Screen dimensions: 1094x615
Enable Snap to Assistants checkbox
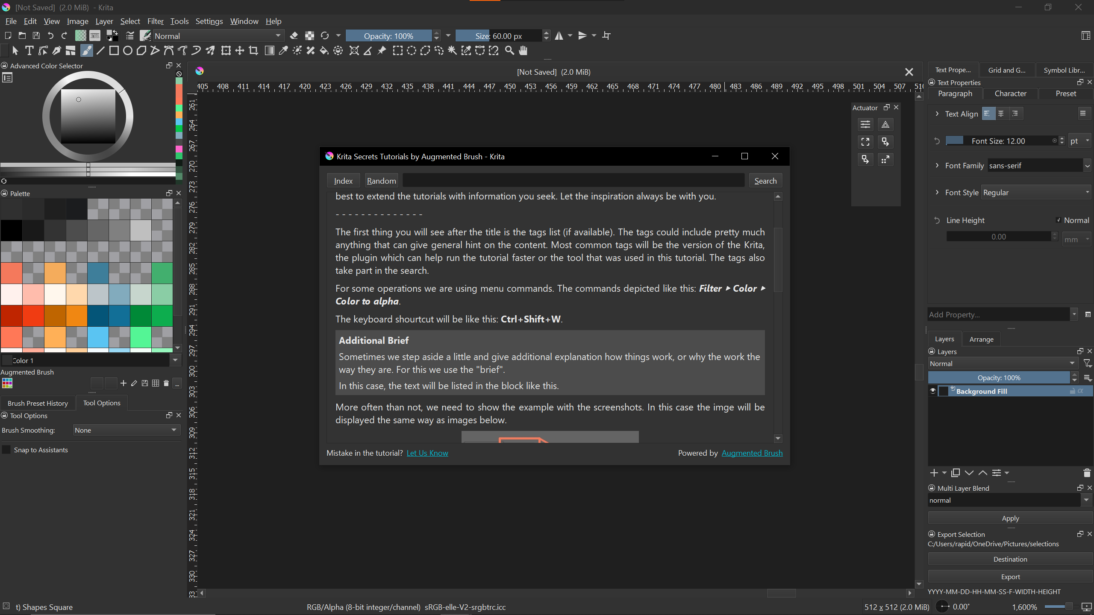point(6,450)
